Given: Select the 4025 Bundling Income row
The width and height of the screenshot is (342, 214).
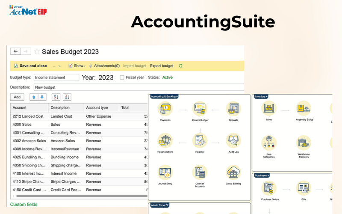Looking at the screenshot, I should 79,157.
